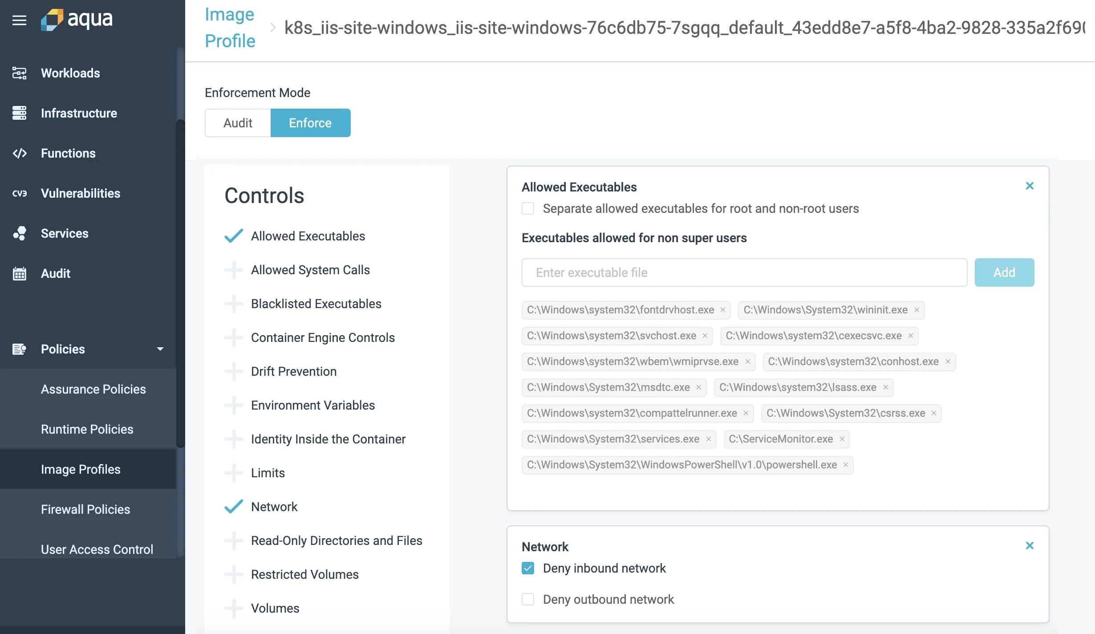Expand the Drift Prevention control
The image size is (1095, 634).
(x=234, y=371)
